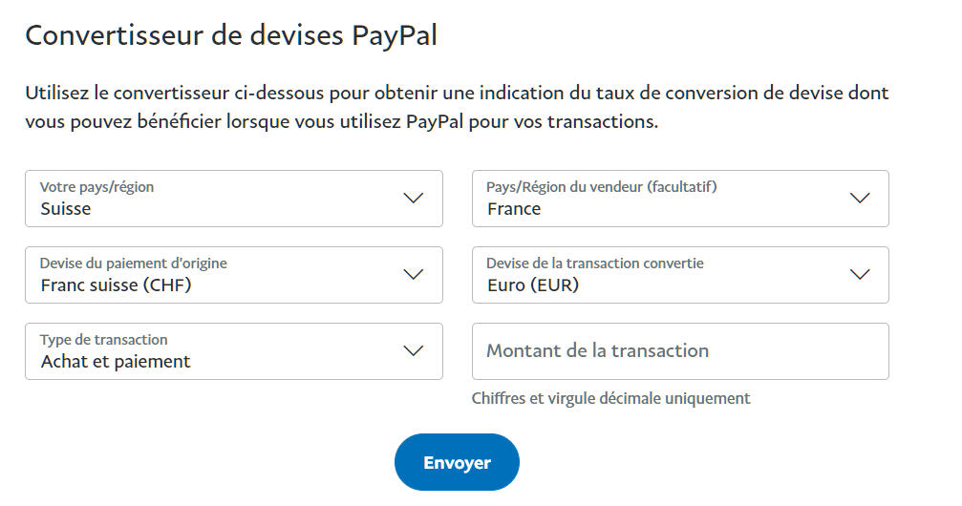Viewport: 962px width, 506px height.
Task: Select the Suisse country value
Action: [66, 209]
